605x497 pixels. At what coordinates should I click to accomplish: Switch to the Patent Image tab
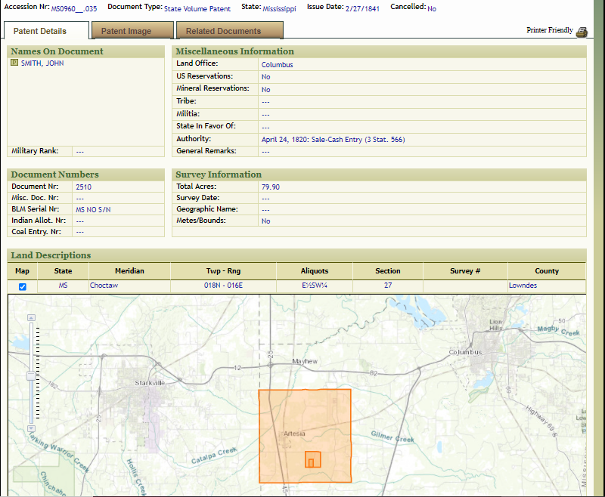coord(126,31)
